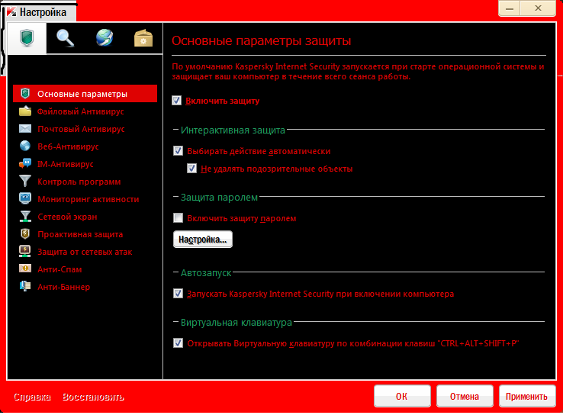
Task: Enable Включить защиту паролем checkbox
Action: pyautogui.click(x=178, y=218)
